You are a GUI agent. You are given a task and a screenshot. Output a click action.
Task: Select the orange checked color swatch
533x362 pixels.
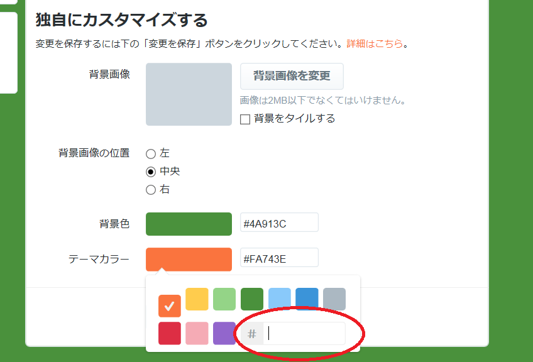pos(169,305)
